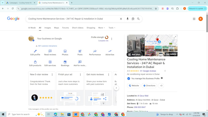
Task: Expand the Tools dropdown
Action: coord(112,28)
